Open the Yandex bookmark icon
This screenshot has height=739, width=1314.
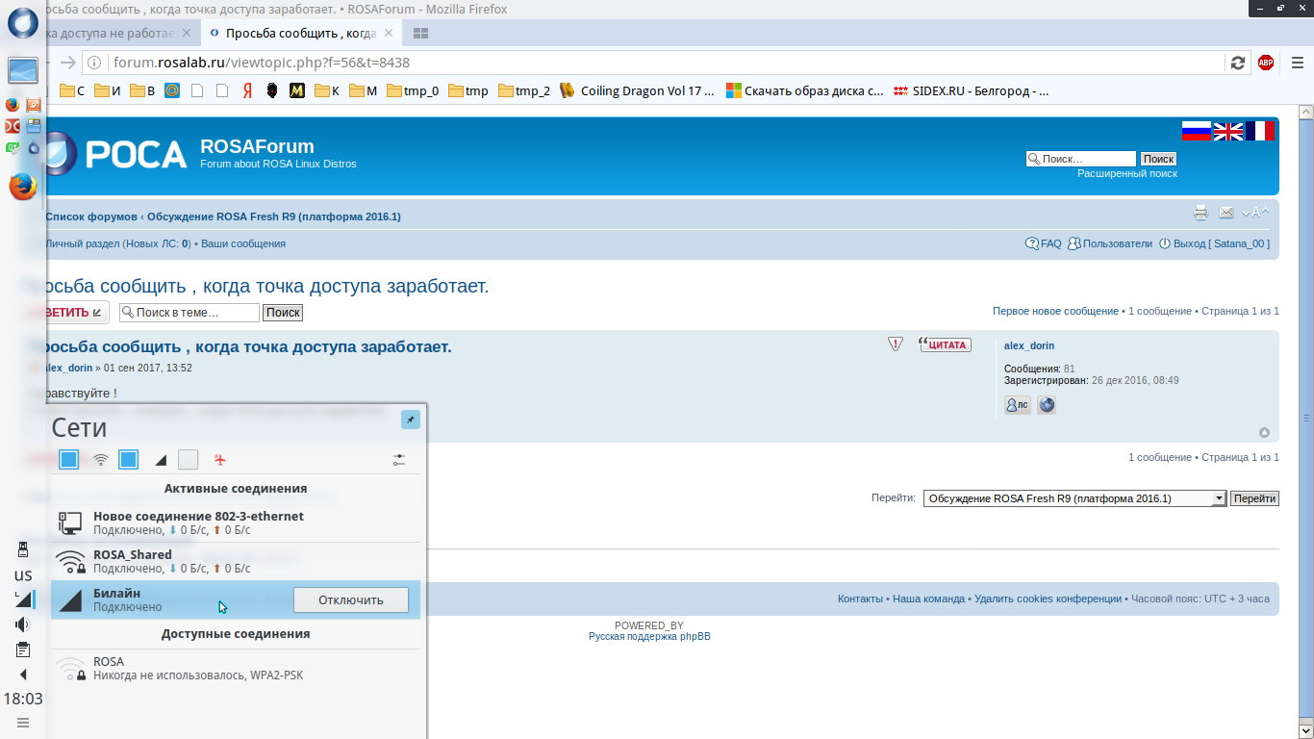pos(247,91)
